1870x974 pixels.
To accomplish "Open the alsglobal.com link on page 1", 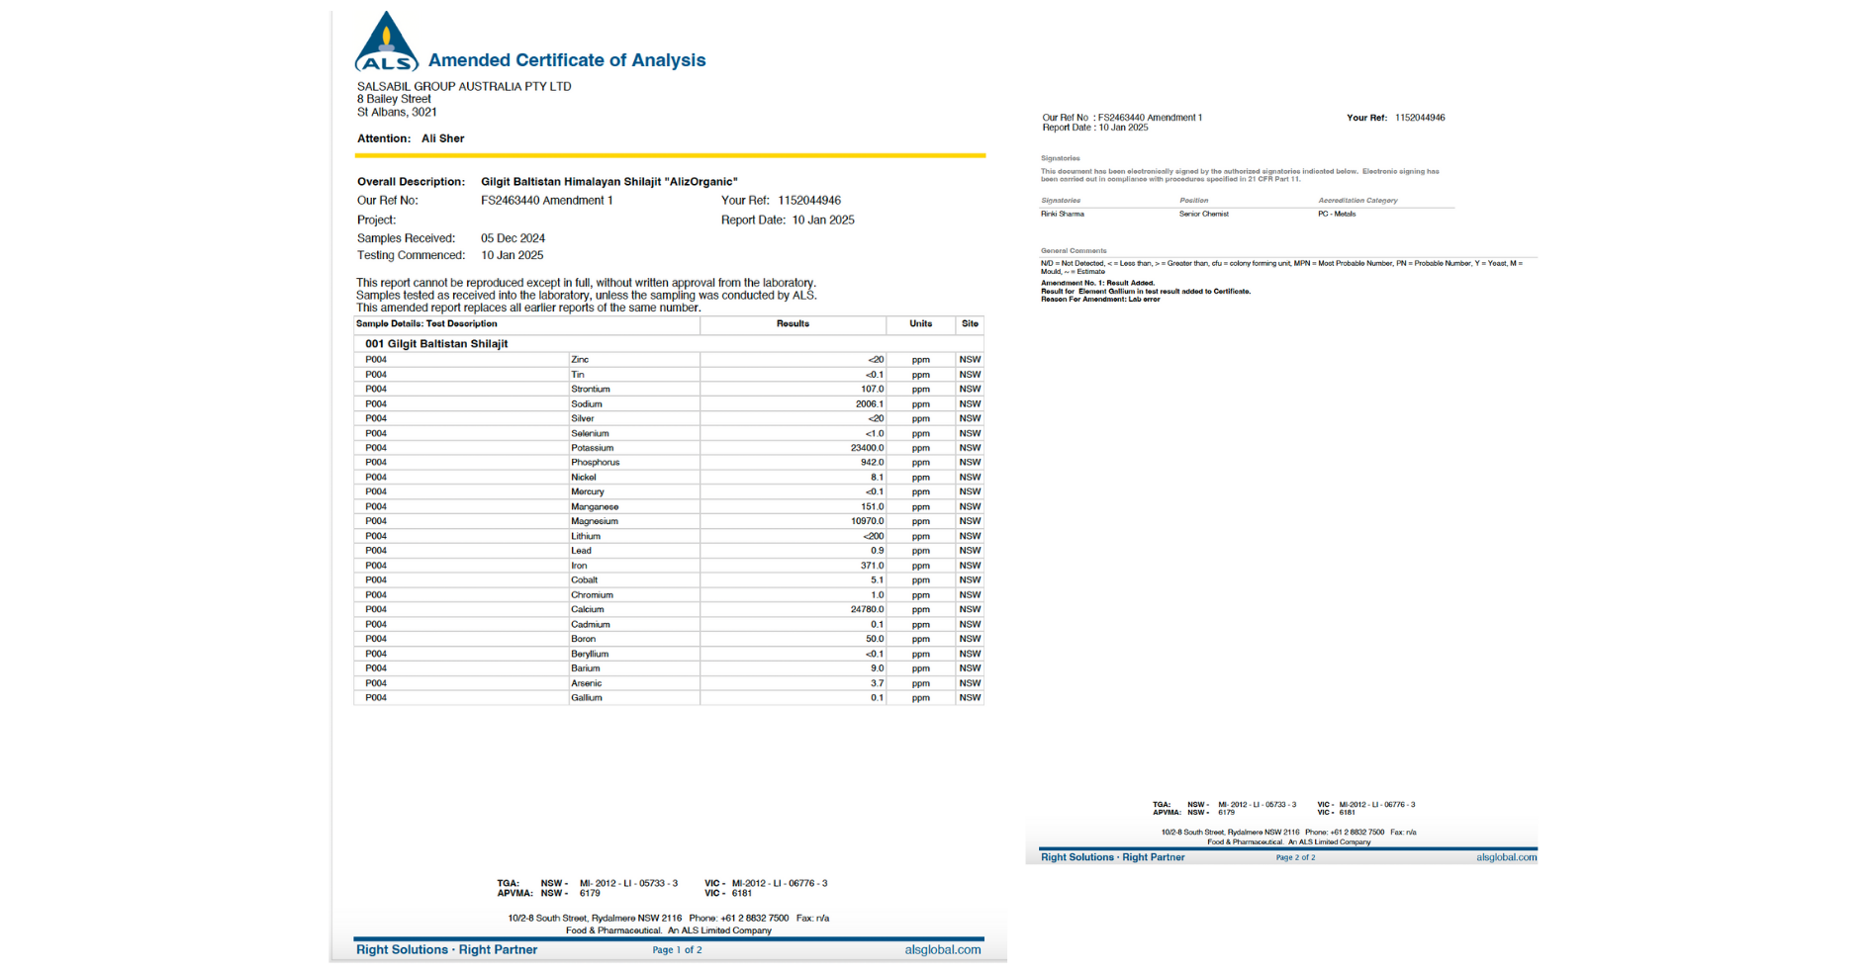I will pos(942,950).
